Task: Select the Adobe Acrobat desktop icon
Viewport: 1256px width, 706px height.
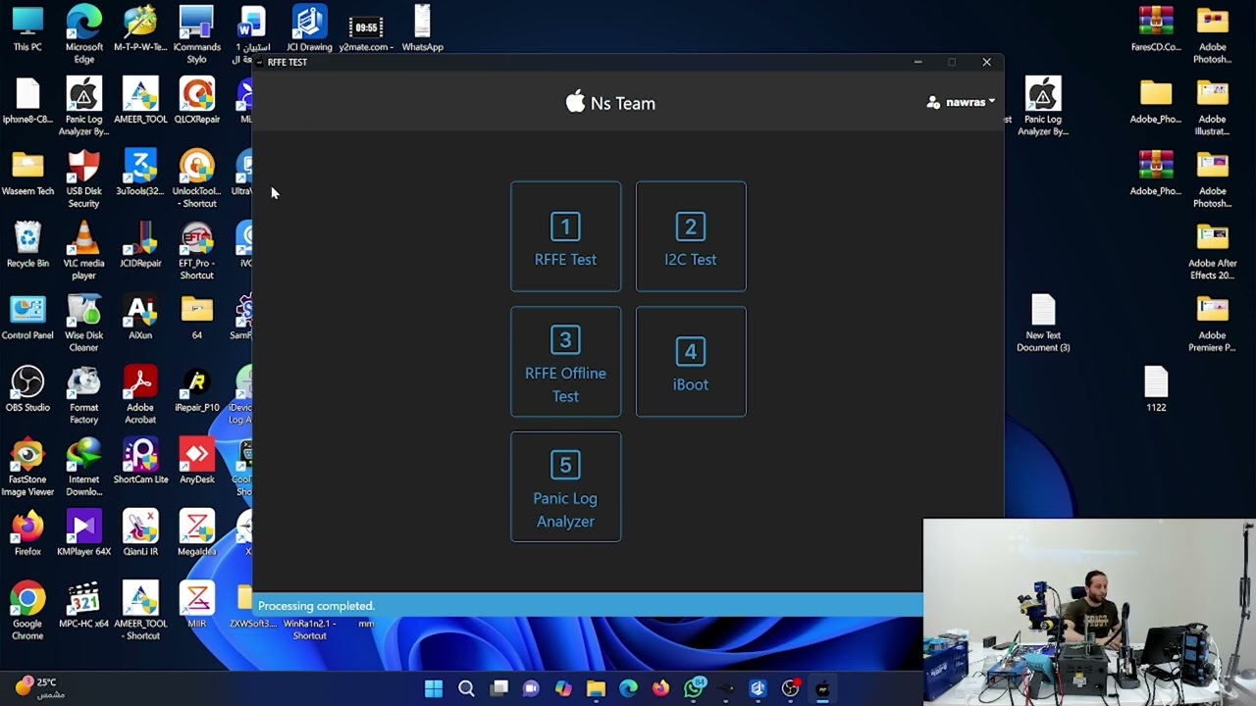Action: (140, 394)
